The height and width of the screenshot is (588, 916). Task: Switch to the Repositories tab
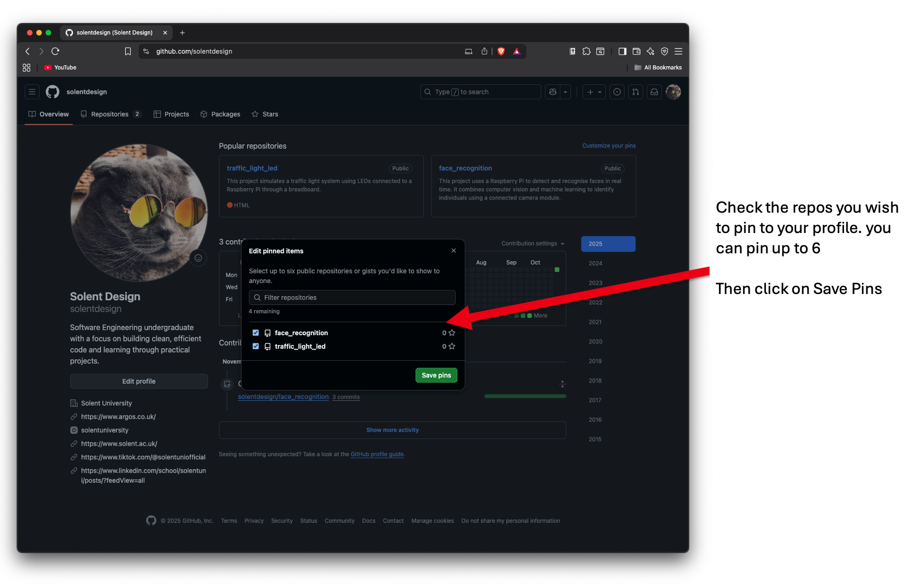point(110,114)
